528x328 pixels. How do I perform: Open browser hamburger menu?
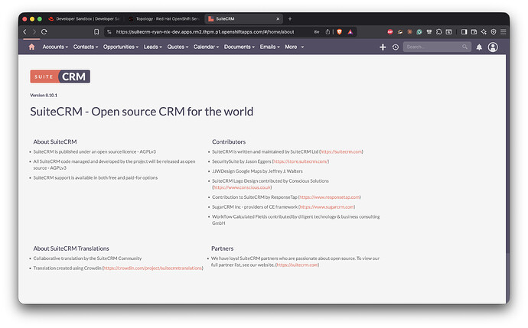(x=503, y=31)
